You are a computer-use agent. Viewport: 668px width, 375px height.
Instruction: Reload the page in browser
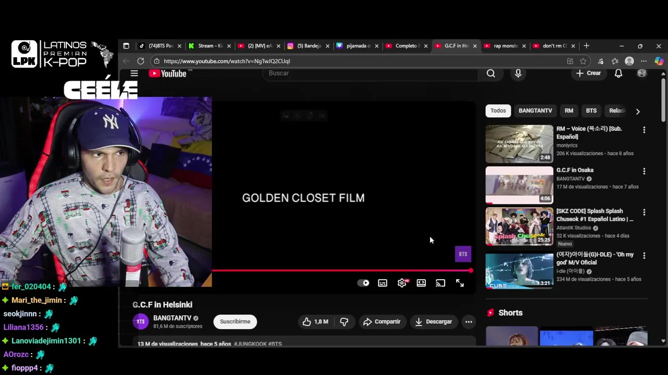pyautogui.click(x=140, y=61)
